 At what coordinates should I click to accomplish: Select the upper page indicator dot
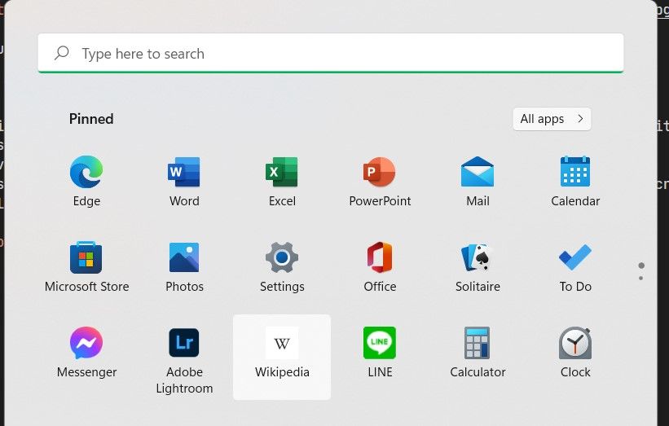point(640,266)
